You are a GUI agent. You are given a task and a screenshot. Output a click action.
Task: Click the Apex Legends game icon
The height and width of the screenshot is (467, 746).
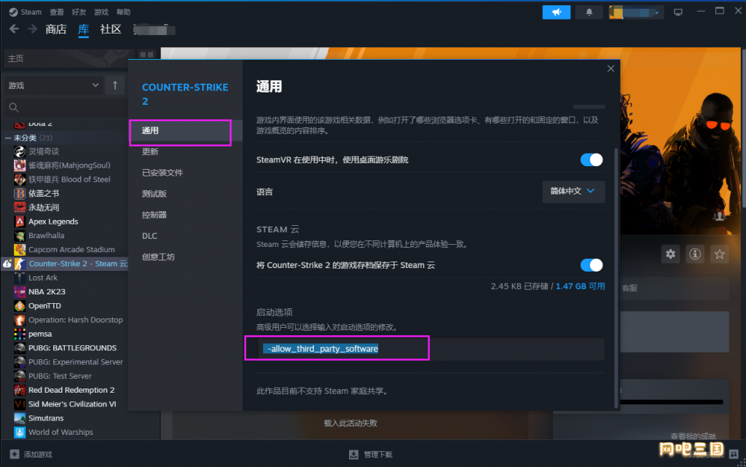coord(20,221)
